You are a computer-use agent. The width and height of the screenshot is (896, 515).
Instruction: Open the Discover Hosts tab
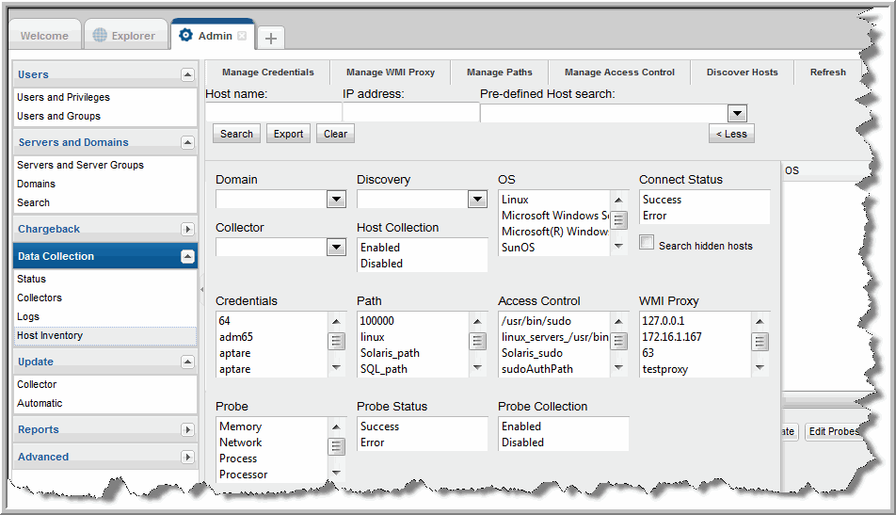point(742,72)
